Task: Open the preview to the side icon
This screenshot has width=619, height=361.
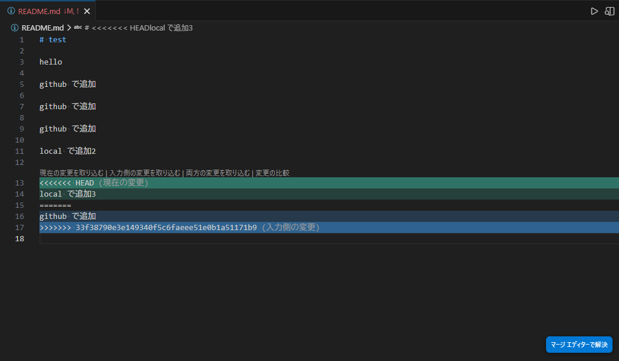Action: (x=610, y=11)
